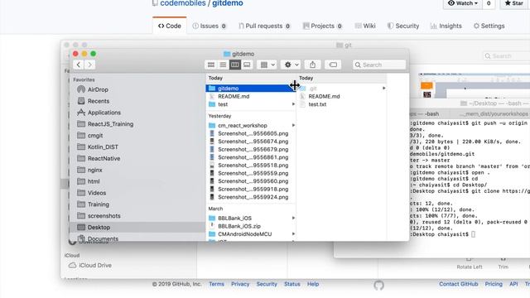Image resolution: width=530 pixels, height=298 pixels.
Task: Click the Rotate Left button
Action: point(470,263)
